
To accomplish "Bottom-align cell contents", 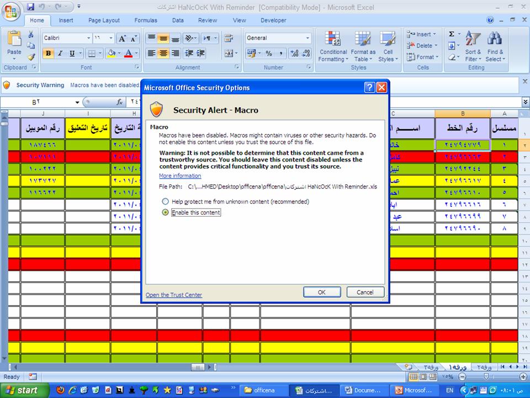I will coord(176,39).
